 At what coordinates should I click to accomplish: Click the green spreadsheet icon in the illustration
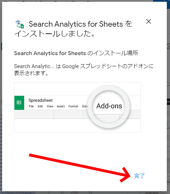19,103
